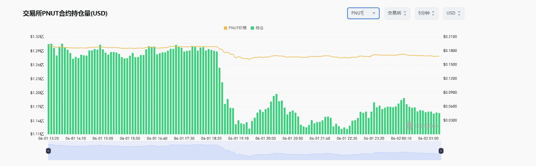
Task: Click the green 持仓 legend swatch
Action: click(x=252, y=28)
